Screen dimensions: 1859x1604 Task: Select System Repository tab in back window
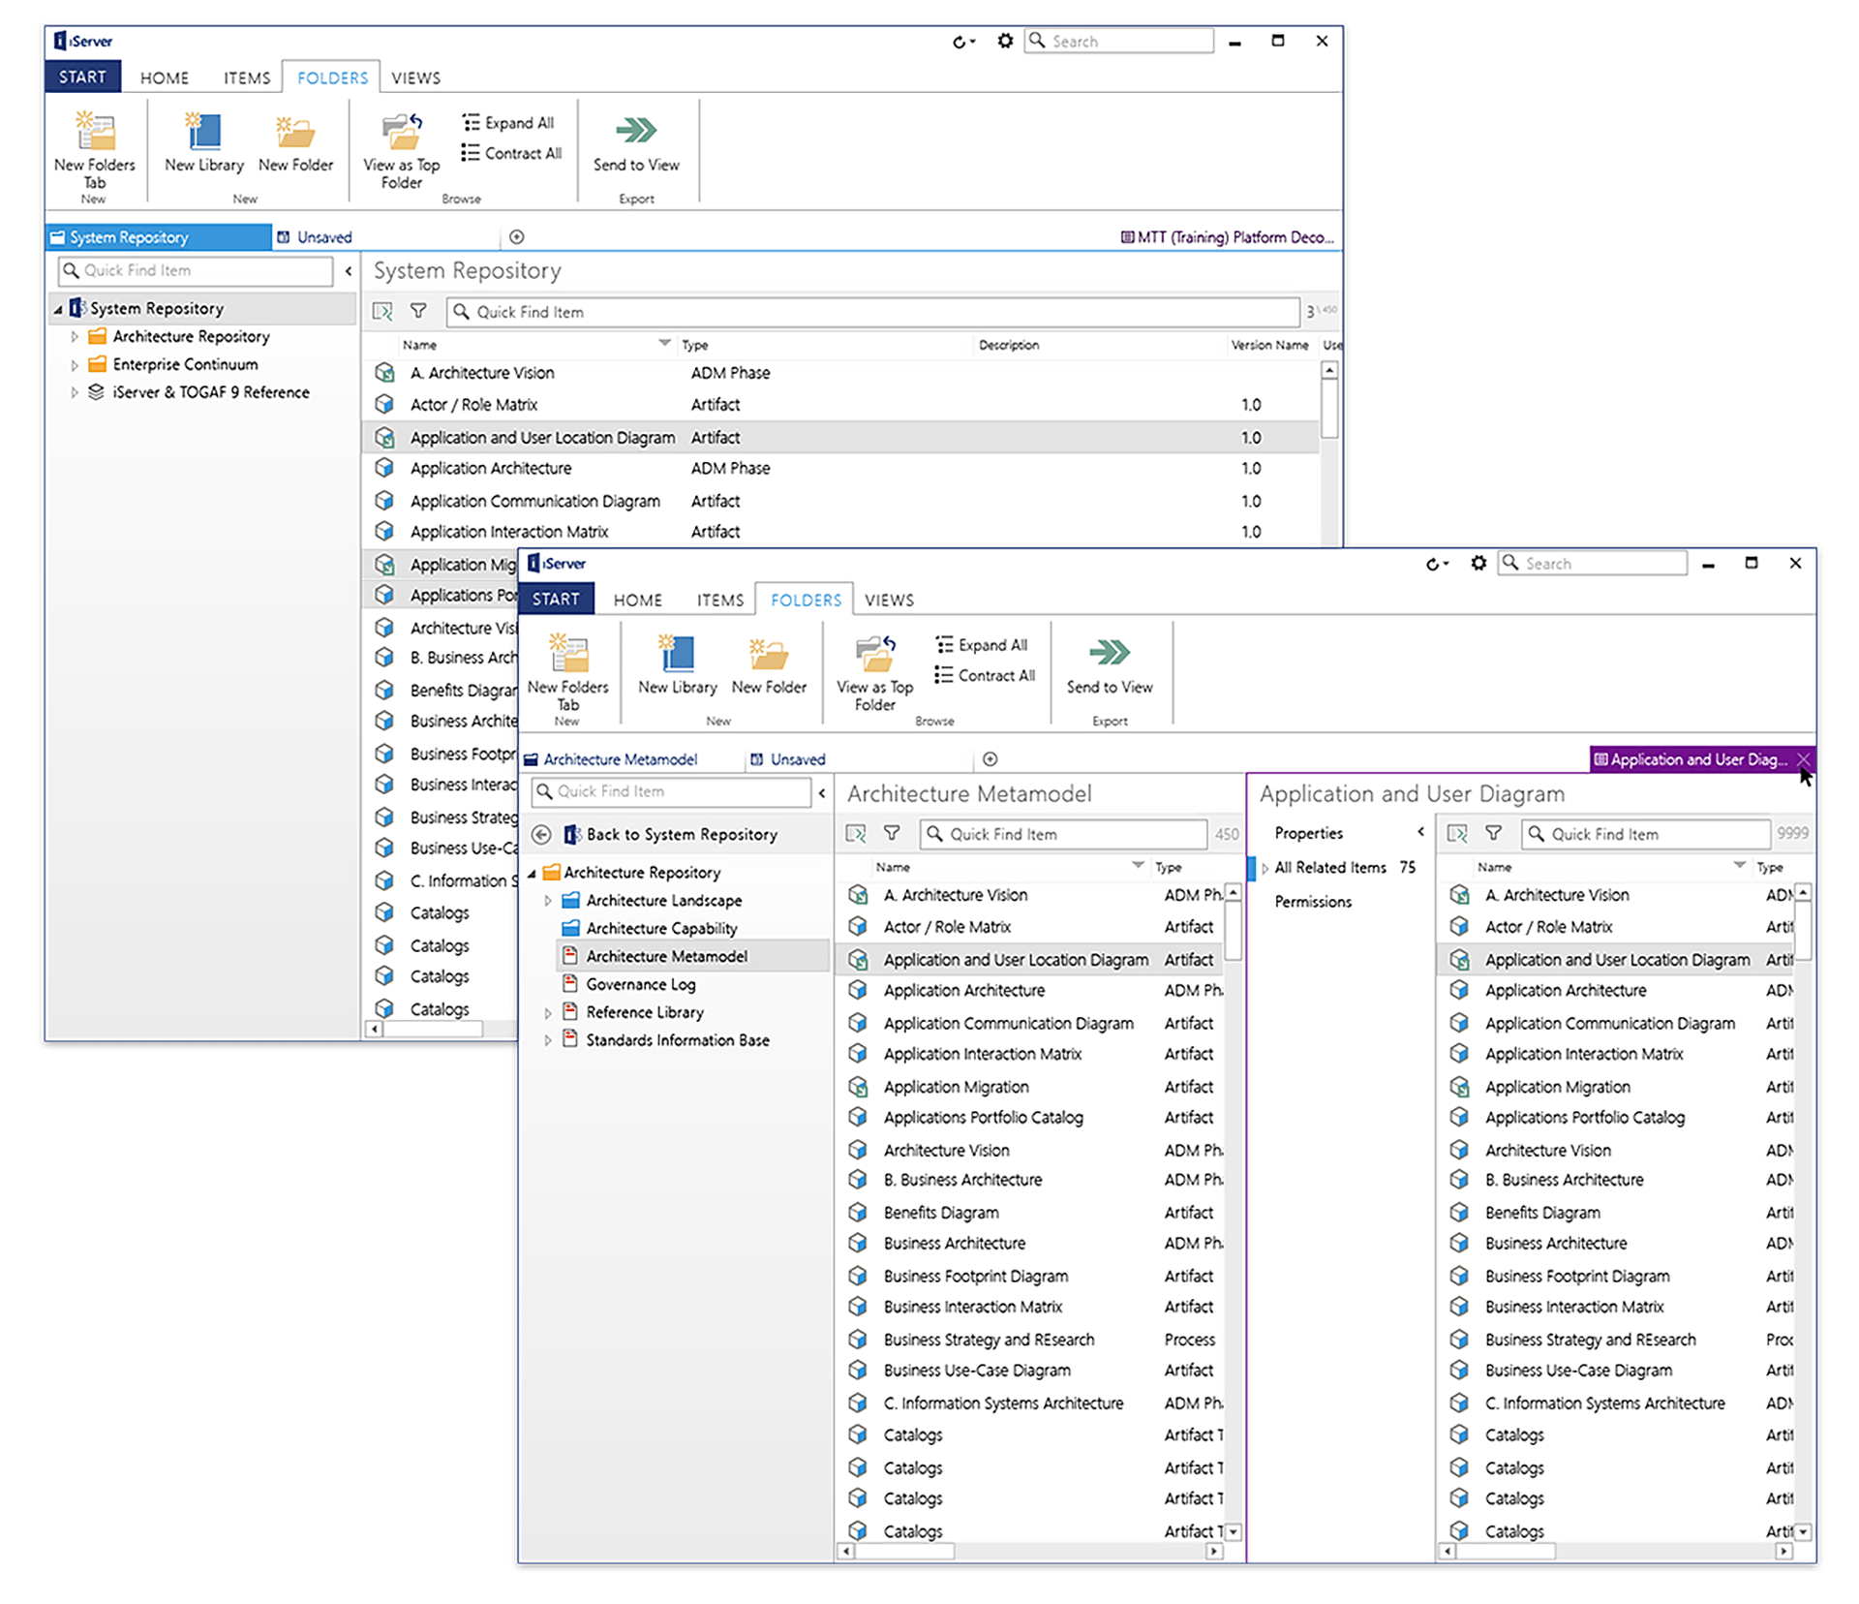[158, 237]
